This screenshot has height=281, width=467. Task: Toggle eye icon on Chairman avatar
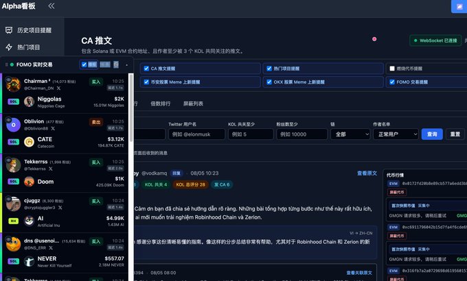coord(8,80)
